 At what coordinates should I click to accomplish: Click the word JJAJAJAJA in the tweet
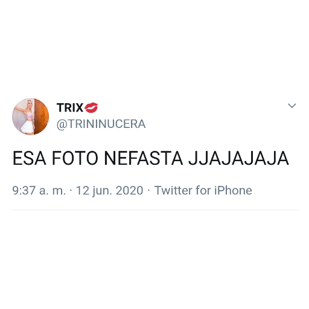pyautogui.click(x=238, y=158)
